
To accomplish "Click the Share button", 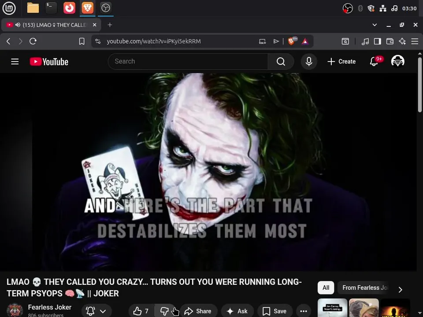I will [x=198, y=311].
